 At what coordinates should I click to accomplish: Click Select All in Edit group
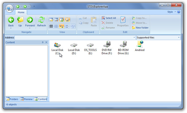(109, 18)
